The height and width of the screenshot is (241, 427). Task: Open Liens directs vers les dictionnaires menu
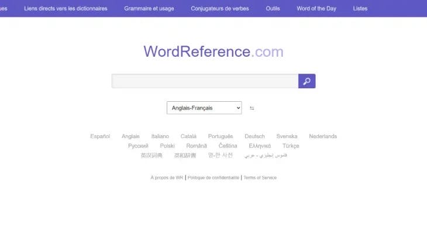66,9
